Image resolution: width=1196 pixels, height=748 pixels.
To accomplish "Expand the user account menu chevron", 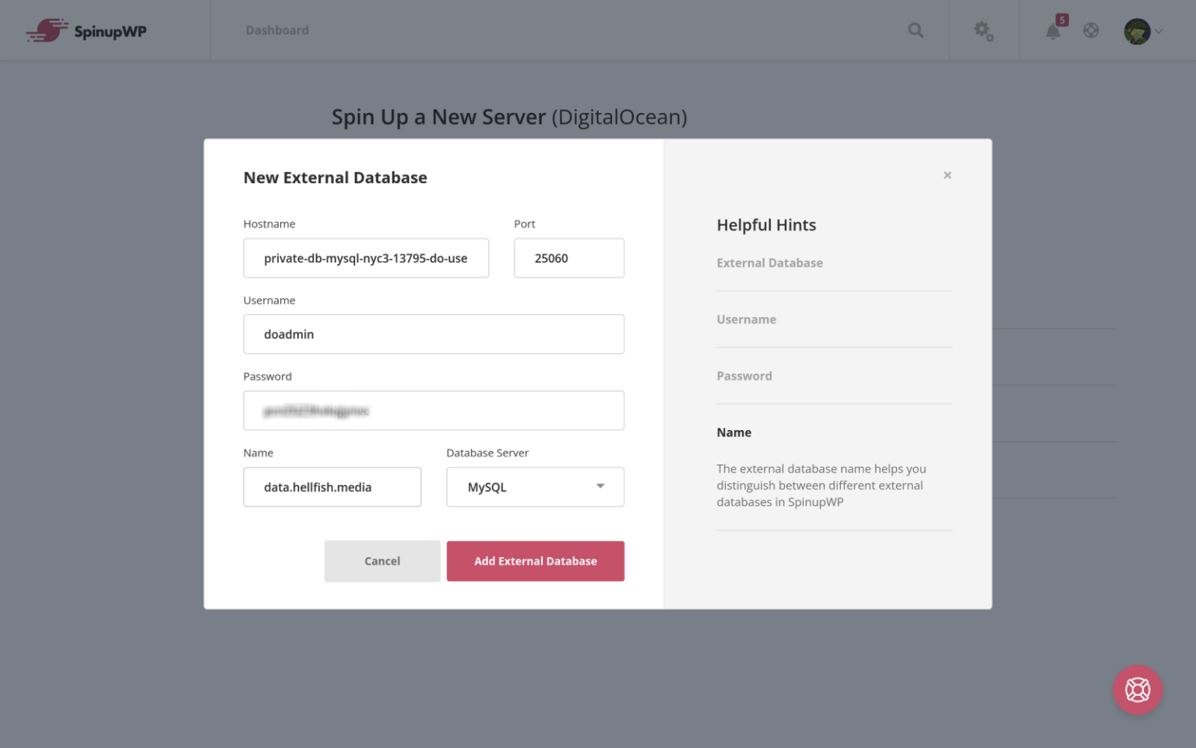I will click(x=1158, y=32).
